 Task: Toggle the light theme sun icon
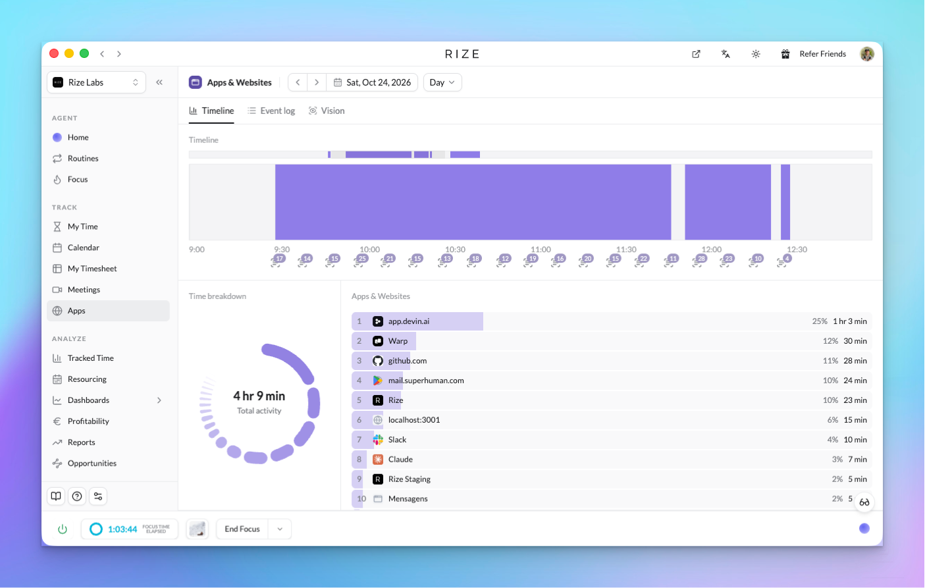(x=756, y=54)
